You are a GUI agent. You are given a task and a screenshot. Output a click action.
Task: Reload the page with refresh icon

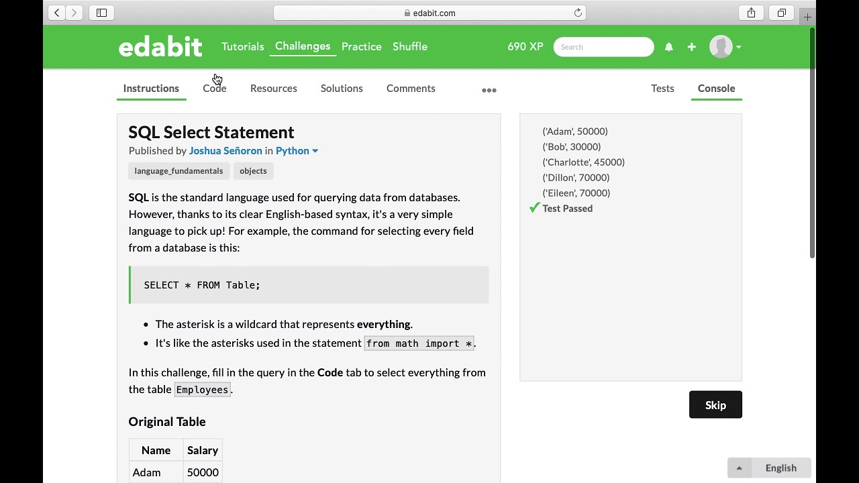[x=578, y=13]
